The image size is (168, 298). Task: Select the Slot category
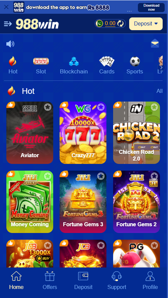(41, 66)
